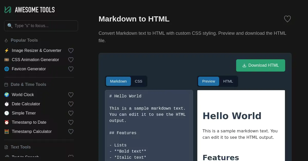Viewport: 308px width, 161px height.
Task: Click the globe icon beside Favicon Generator
Action: (7, 69)
